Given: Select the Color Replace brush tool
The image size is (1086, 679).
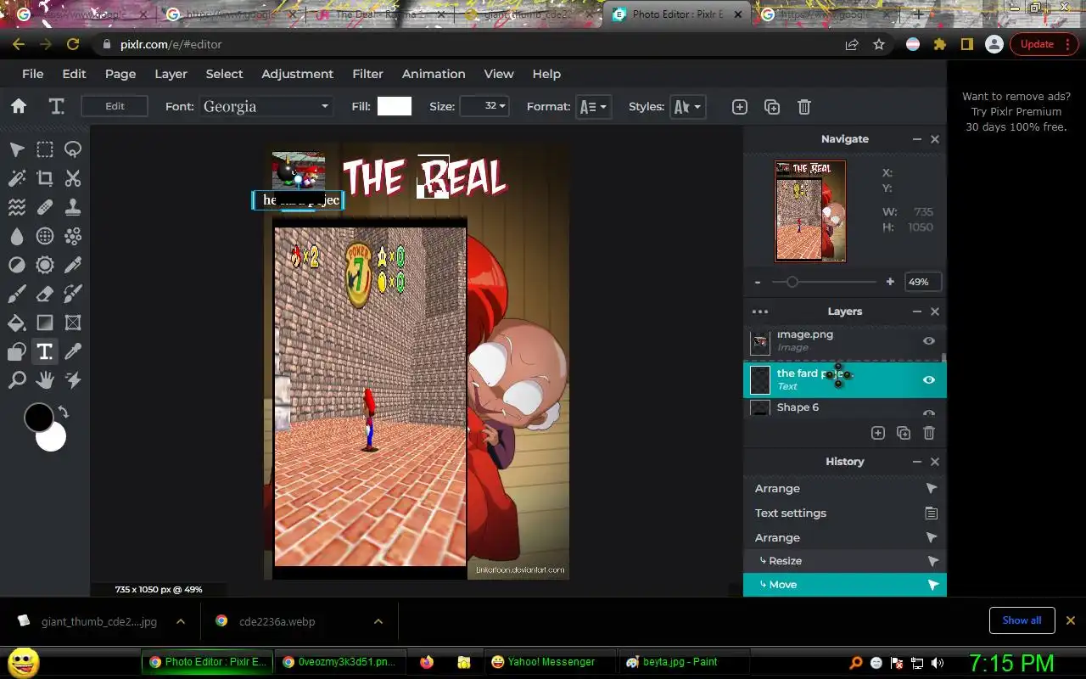Looking at the screenshot, I should click(73, 294).
